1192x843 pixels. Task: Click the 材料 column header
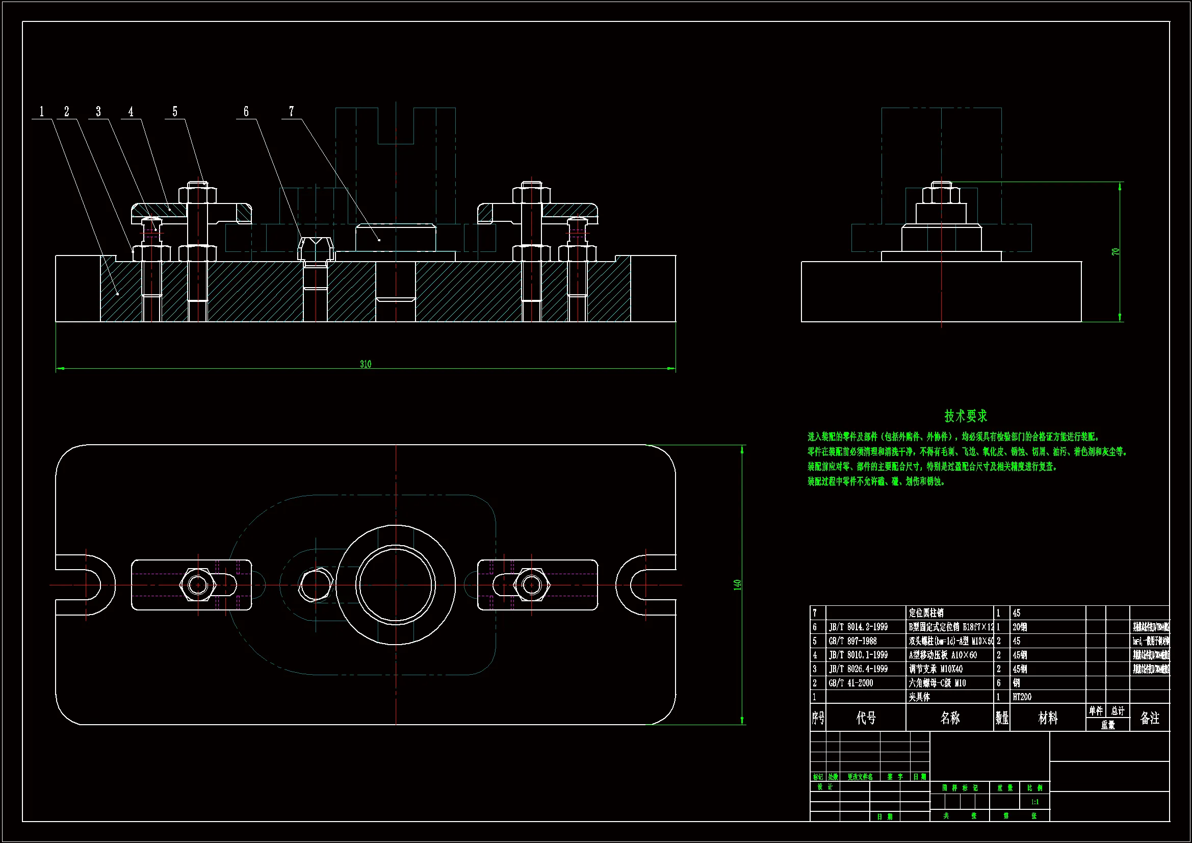point(1047,718)
